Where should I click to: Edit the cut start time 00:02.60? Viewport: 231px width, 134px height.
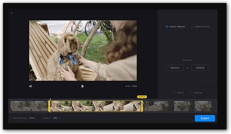[x=175, y=68]
